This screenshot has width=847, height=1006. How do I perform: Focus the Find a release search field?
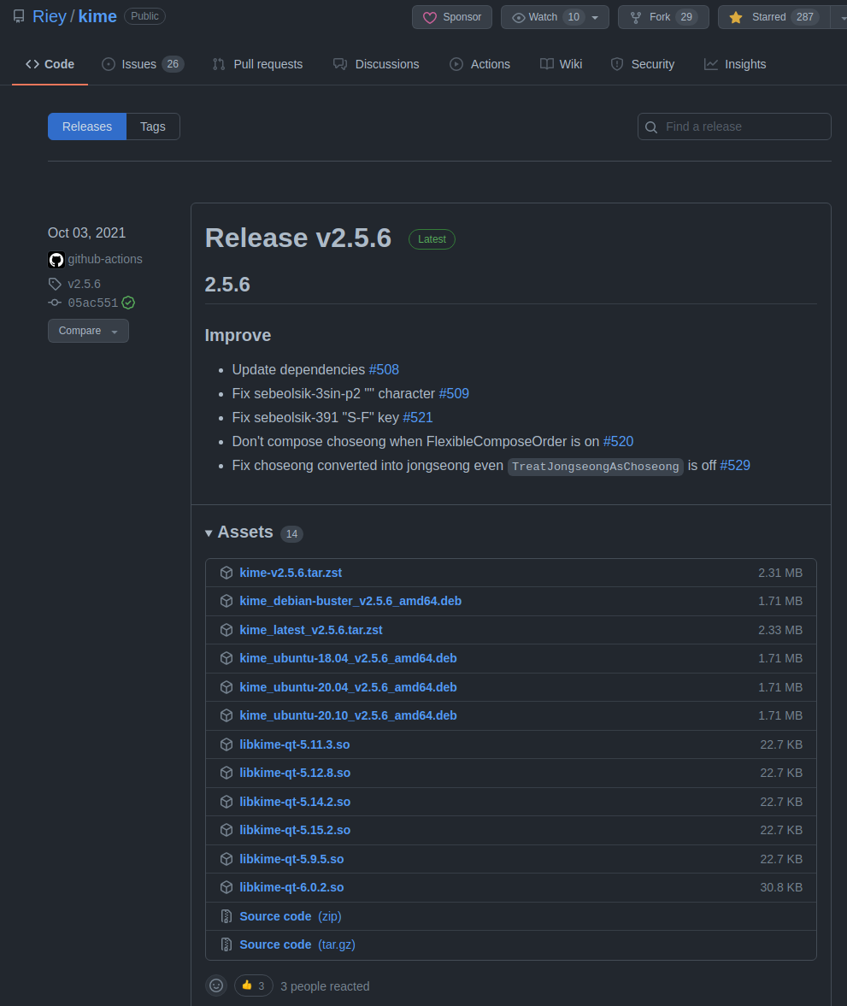click(734, 126)
